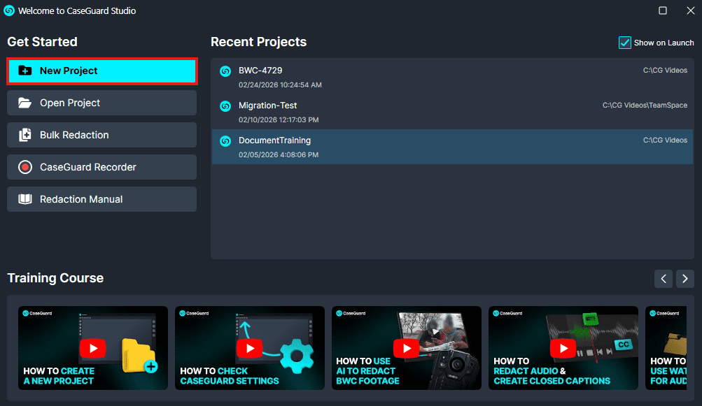Click the New Project folder-plus icon
Viewport: 702px width, 406px height.
(27, 71)
